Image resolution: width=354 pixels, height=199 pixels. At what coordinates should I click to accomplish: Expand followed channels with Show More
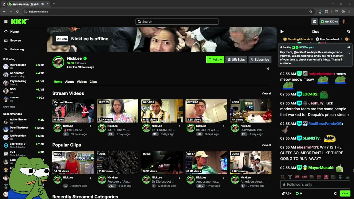click(9, 107)
